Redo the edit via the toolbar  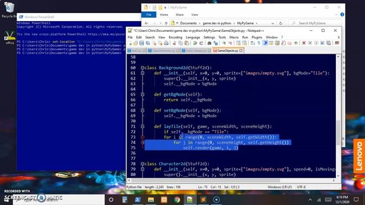pyautogui.click(x=201, y=43)
